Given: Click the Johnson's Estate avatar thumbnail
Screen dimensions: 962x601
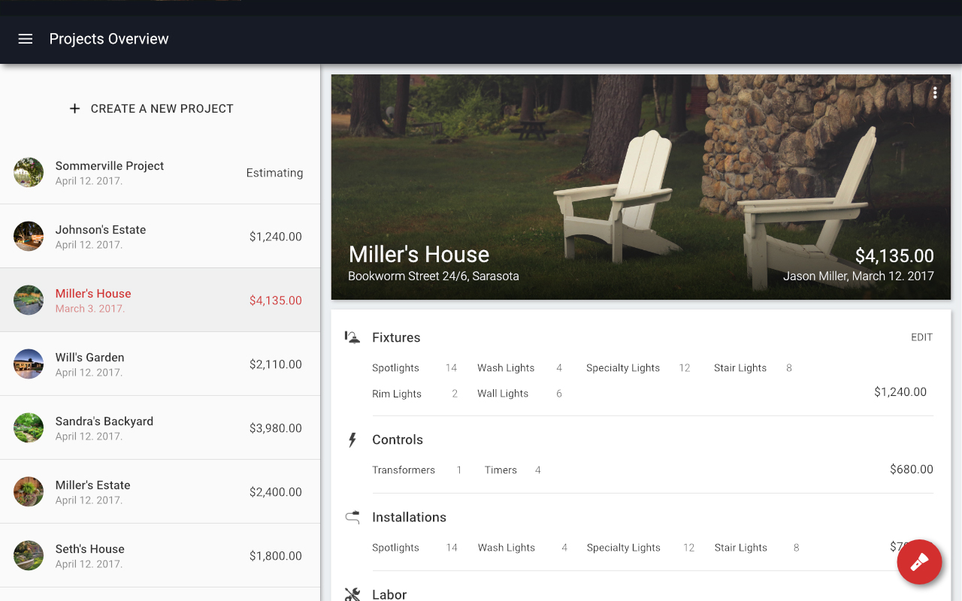Looking at the screenshot, I should click(x=29, y=236).
